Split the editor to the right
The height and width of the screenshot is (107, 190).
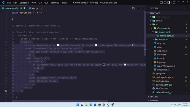[138, 8]
